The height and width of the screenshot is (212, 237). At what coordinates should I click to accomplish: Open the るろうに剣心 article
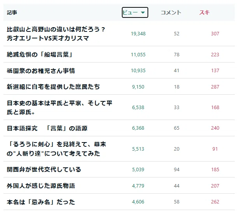point(56,149)
